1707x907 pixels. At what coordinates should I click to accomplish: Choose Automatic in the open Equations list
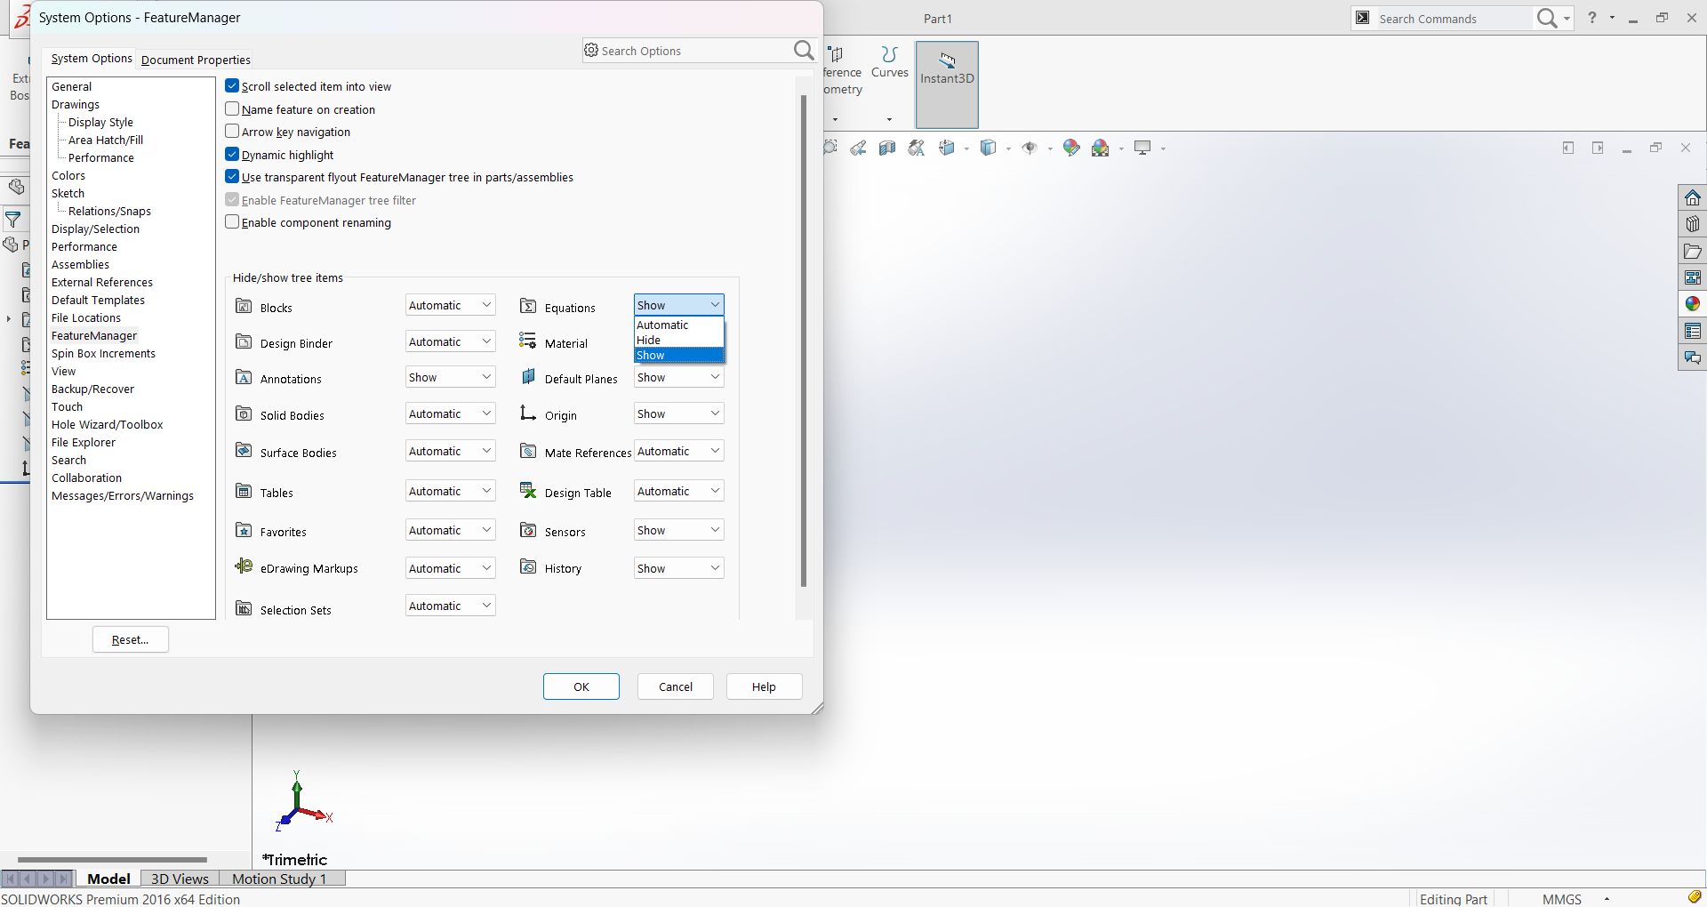point(679,325)
